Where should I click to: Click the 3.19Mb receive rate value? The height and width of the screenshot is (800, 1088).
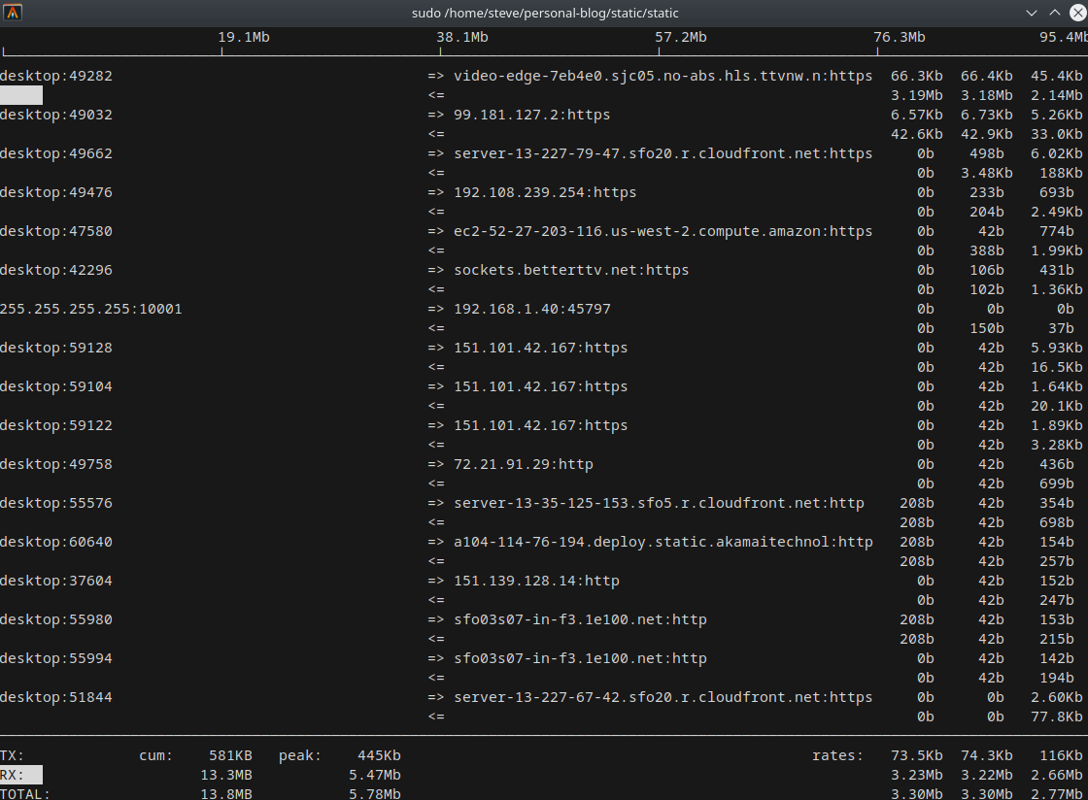tap(917, 96)
